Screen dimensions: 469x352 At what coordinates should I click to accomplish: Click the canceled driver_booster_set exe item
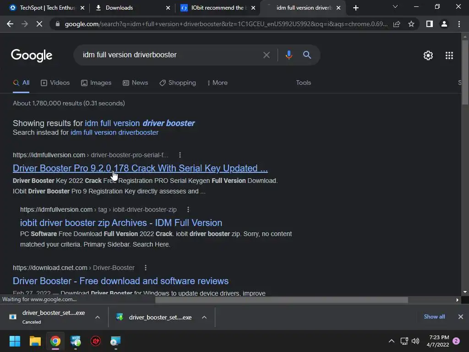tap(48, 317)
